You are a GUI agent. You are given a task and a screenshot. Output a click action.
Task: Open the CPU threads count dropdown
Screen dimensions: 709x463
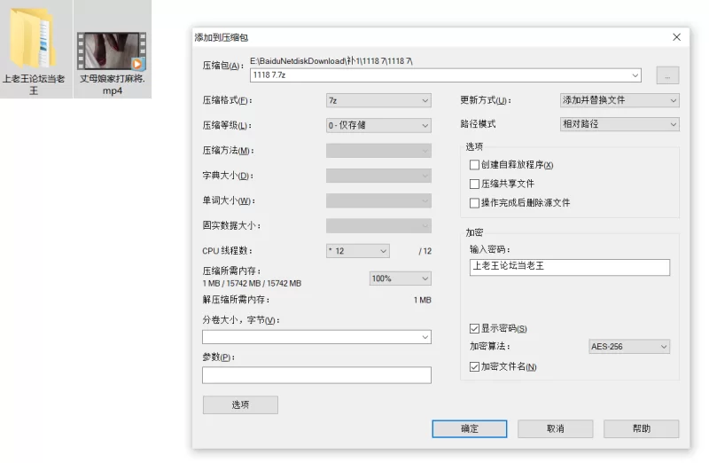[357, 251]
